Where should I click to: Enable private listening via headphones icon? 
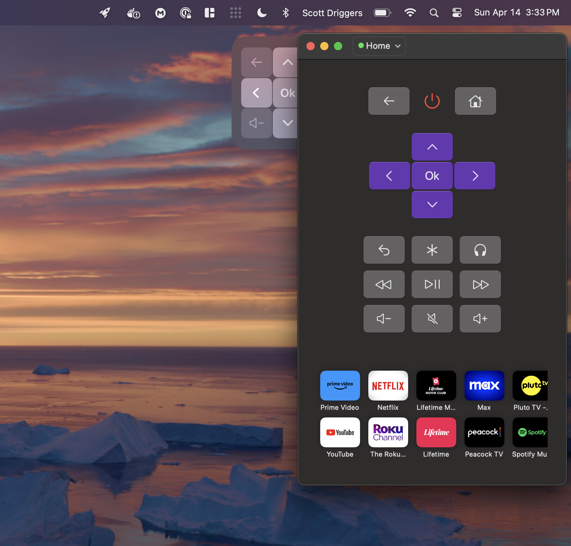coord(480,250)
